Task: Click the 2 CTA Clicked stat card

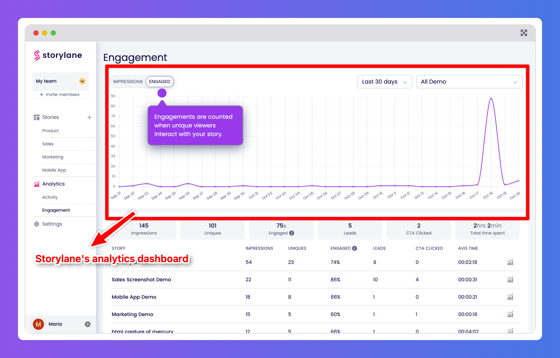Action: [419, 229]
